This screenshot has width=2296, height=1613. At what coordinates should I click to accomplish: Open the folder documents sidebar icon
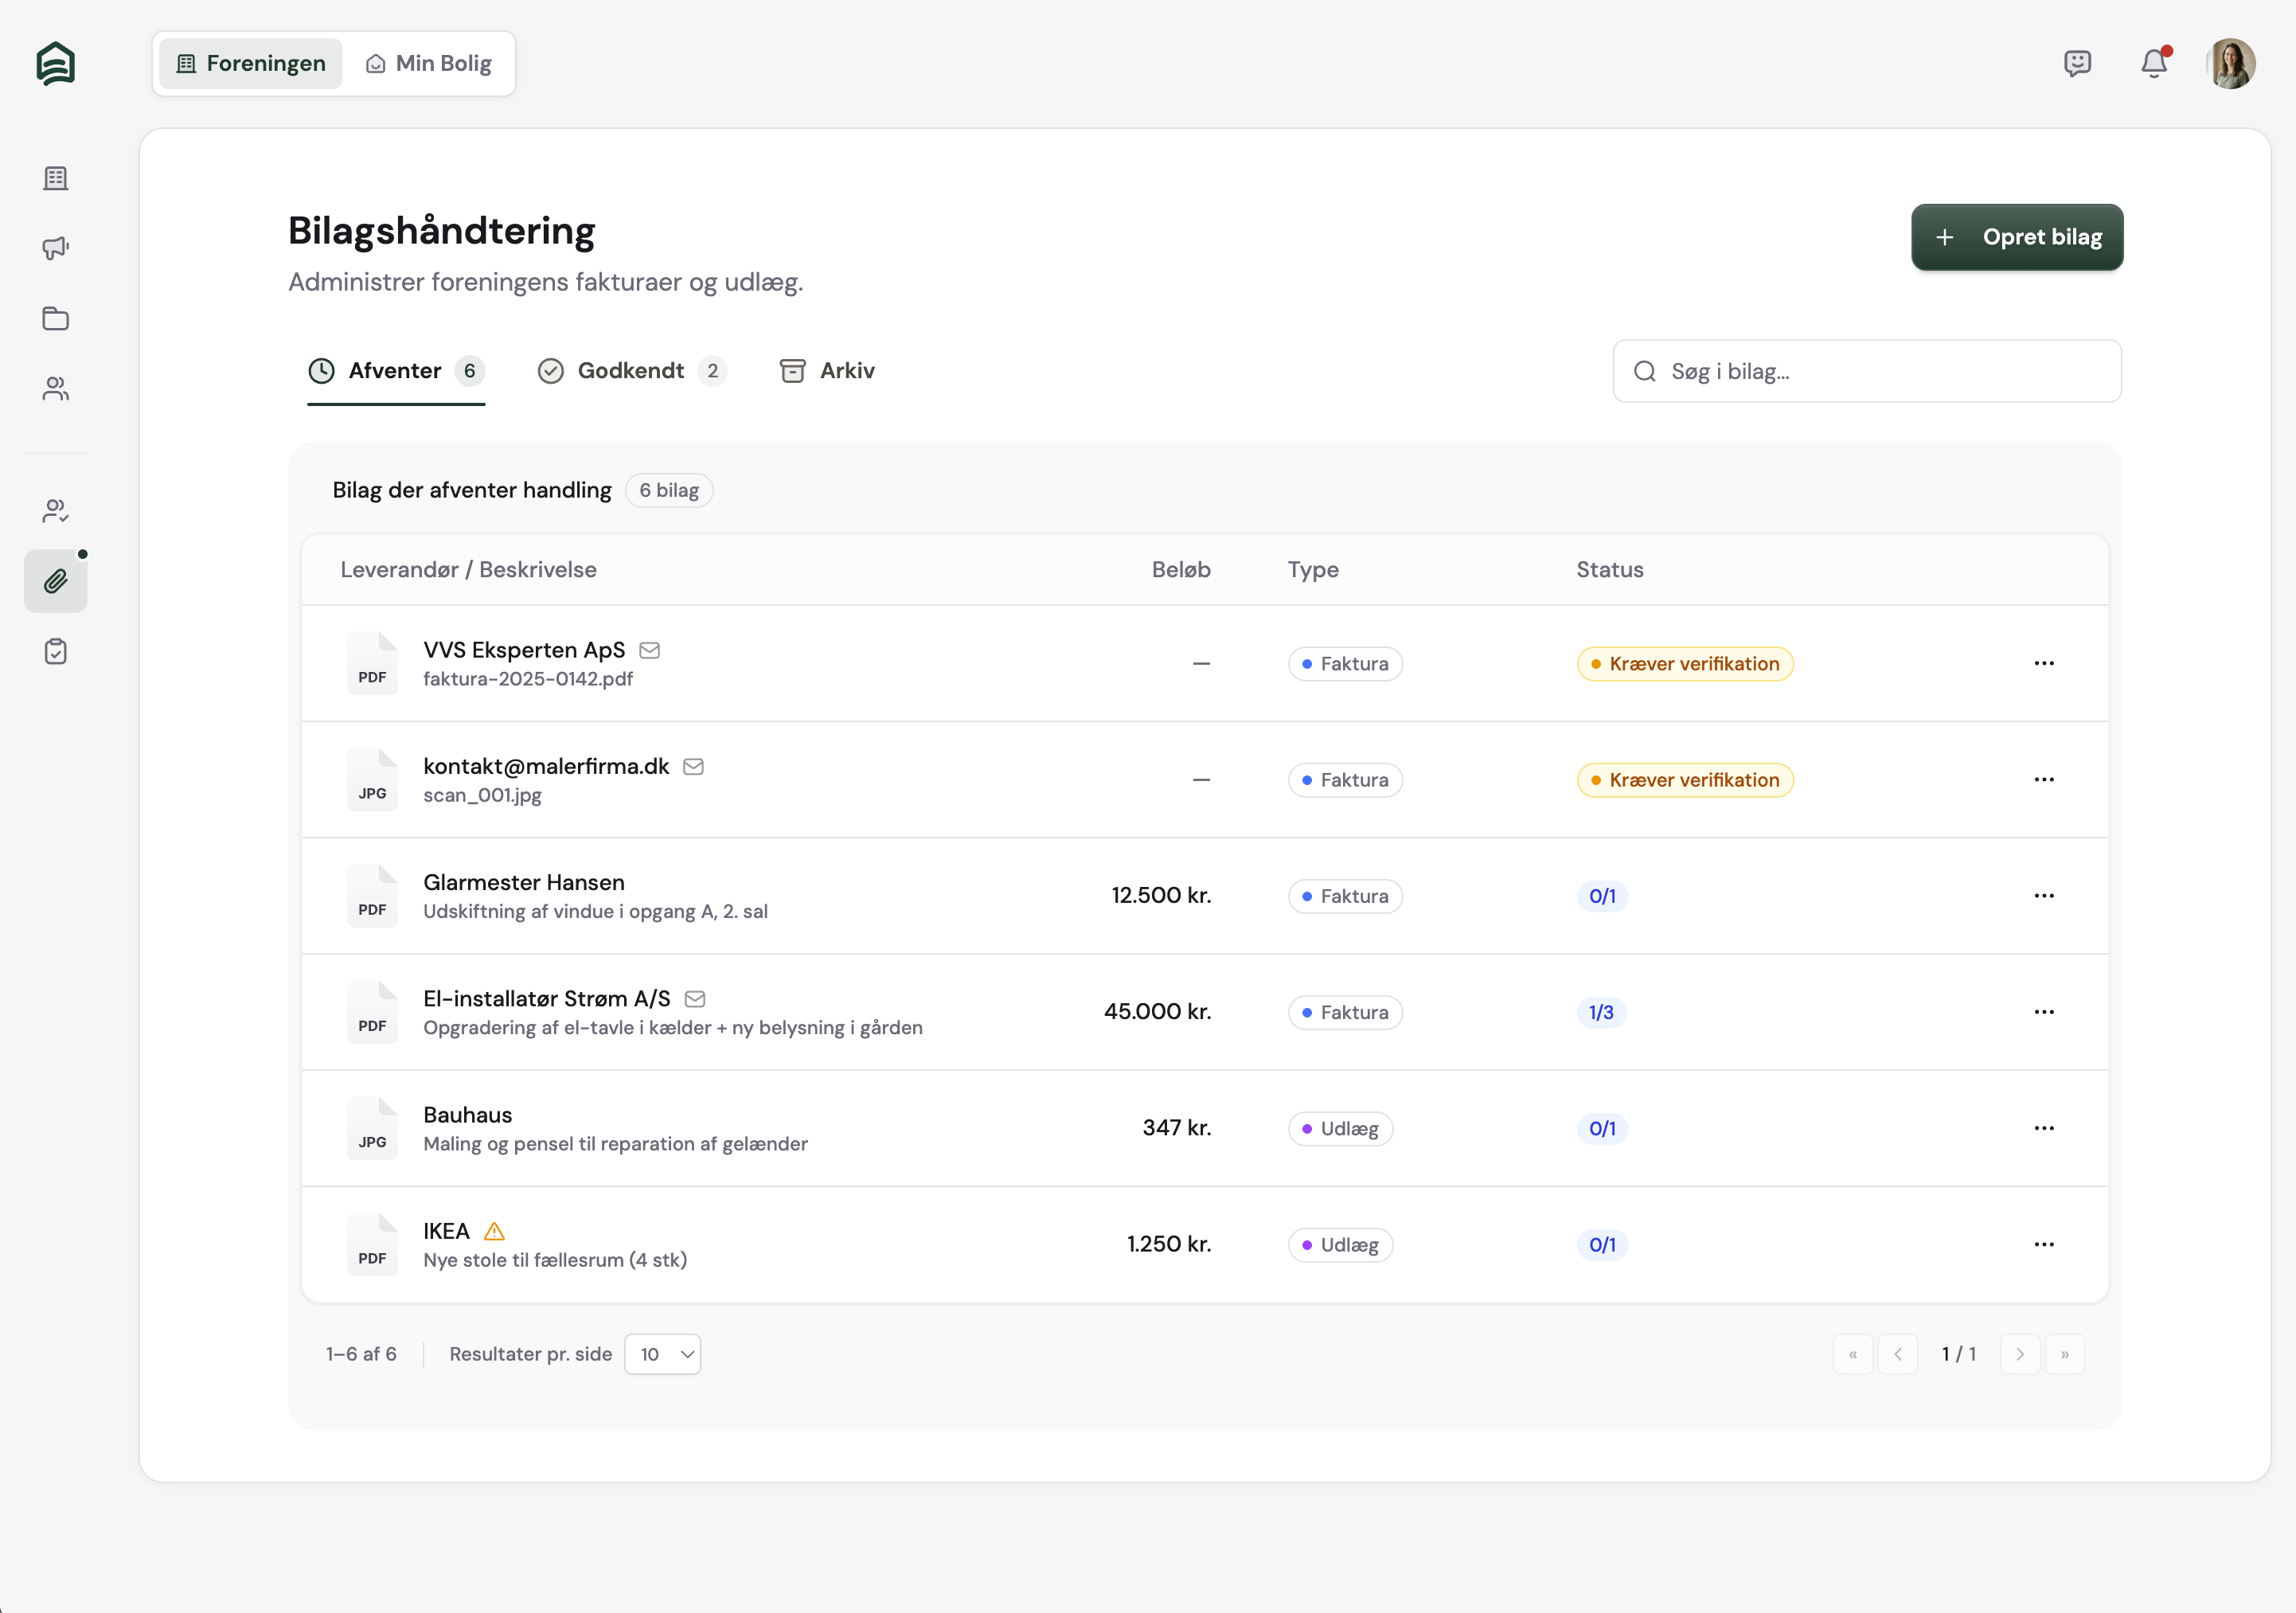56,319
